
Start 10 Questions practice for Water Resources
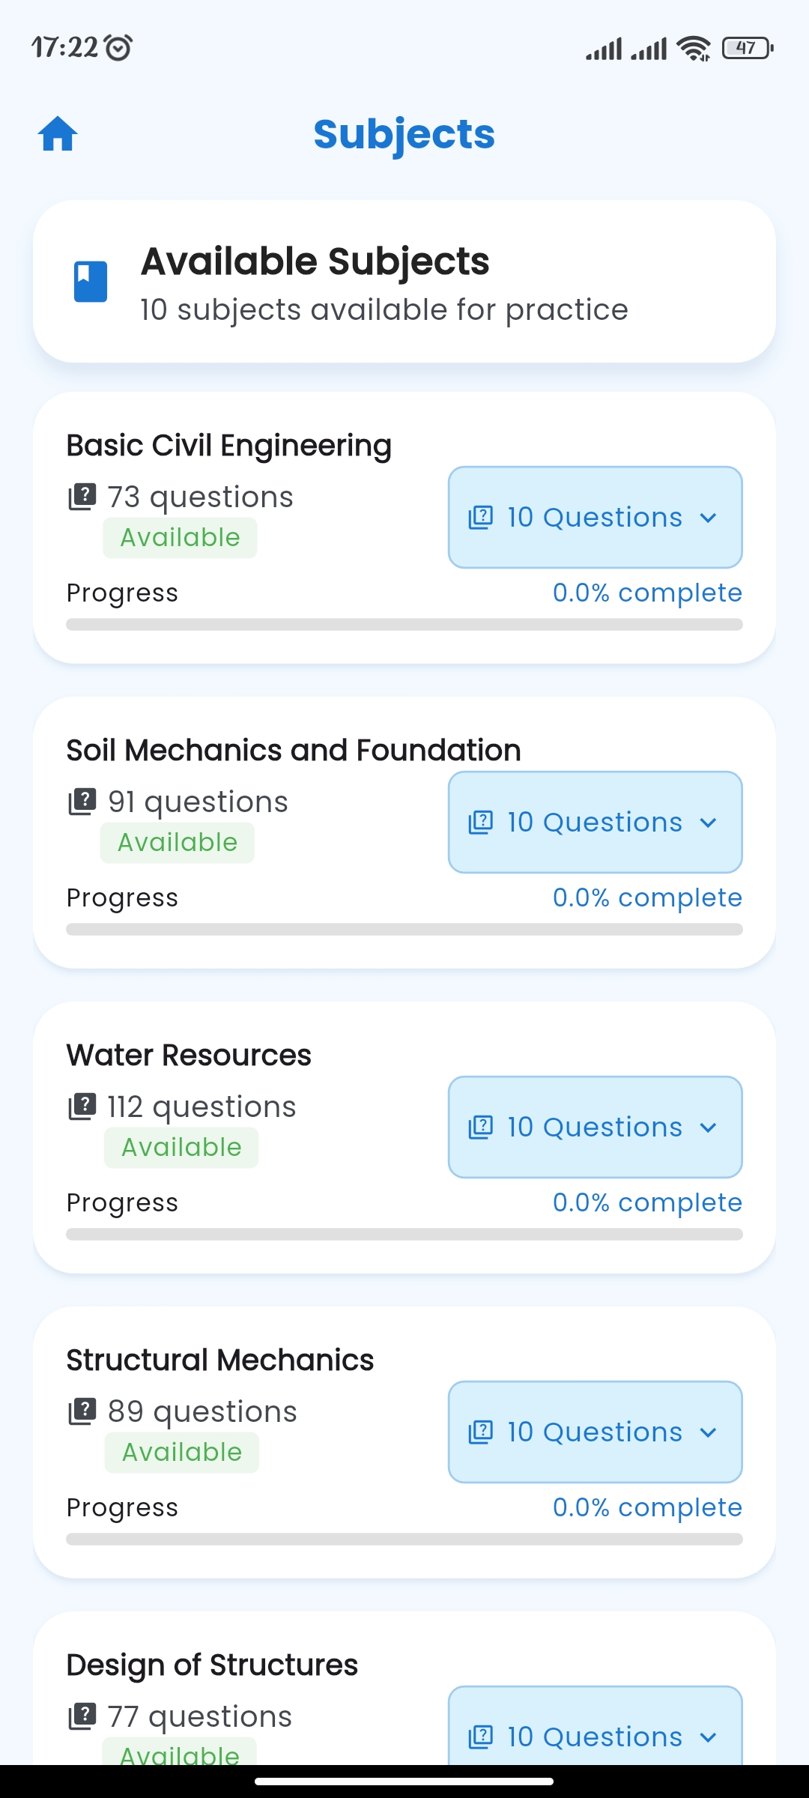pos(594,1126)
